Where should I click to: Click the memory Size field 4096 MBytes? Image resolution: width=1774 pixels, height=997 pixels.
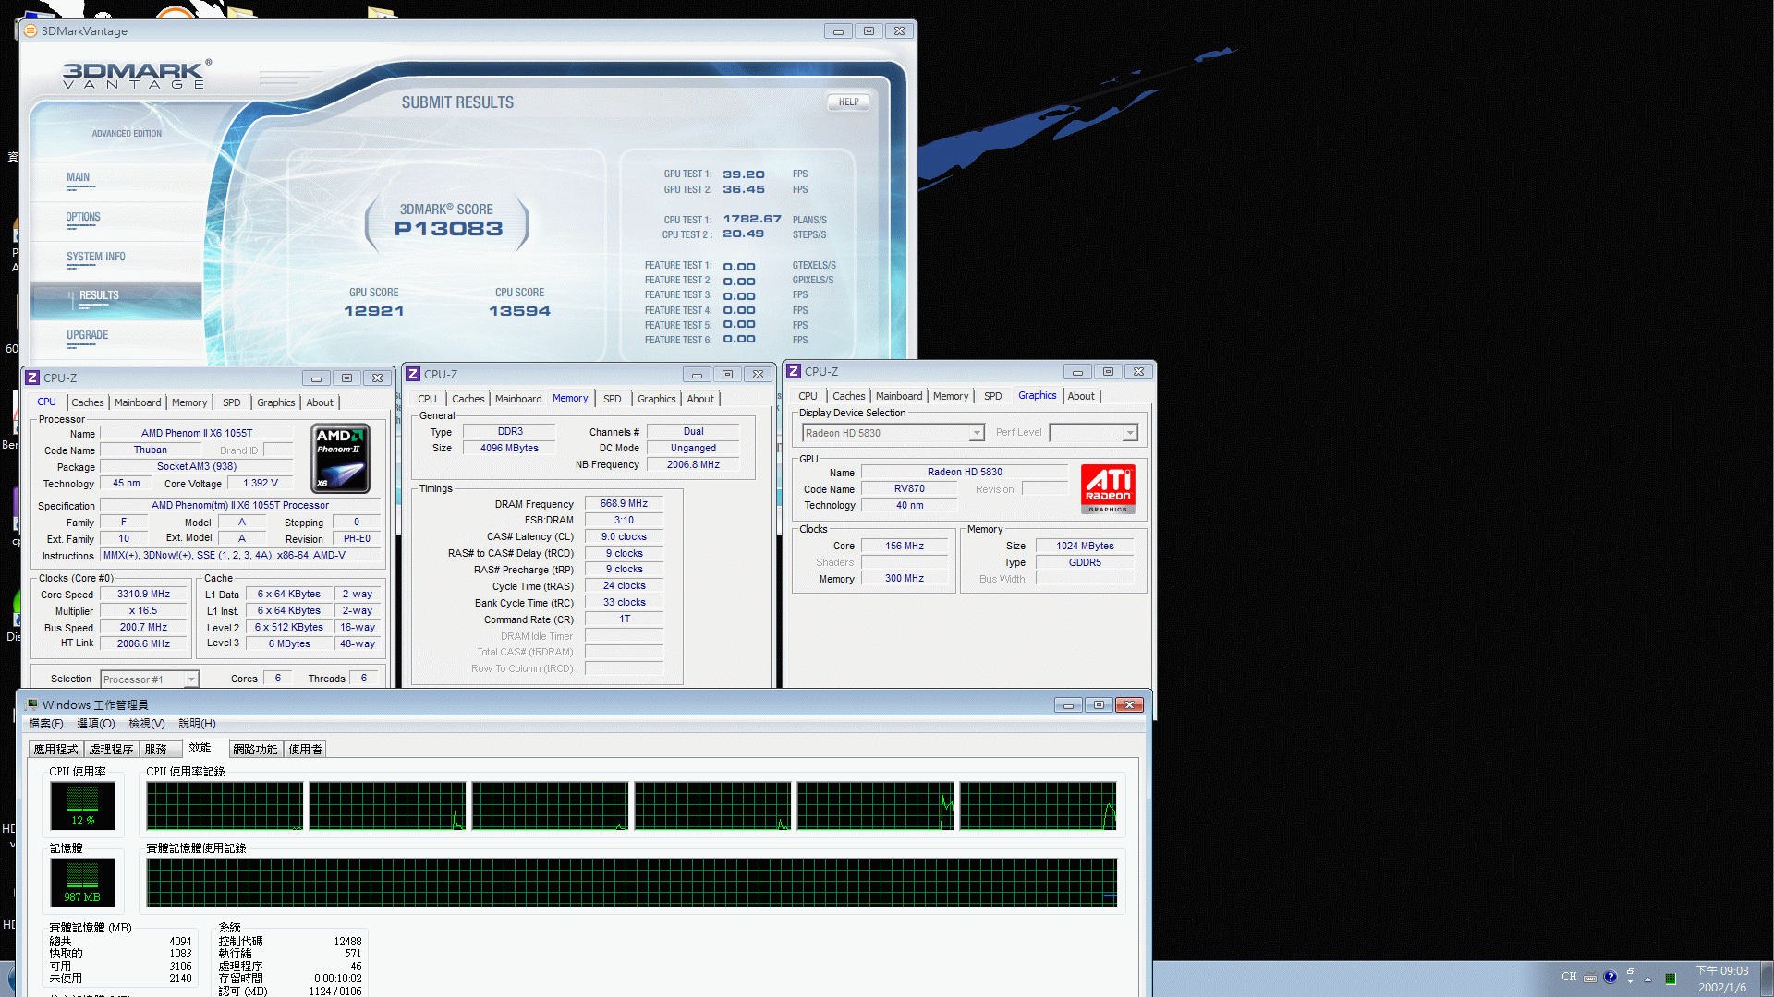pos(509,448)
